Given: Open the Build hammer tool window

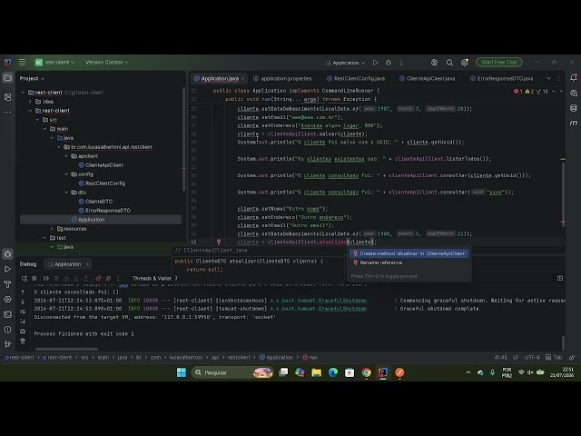Looking at the screenshot, I should 8,284.
